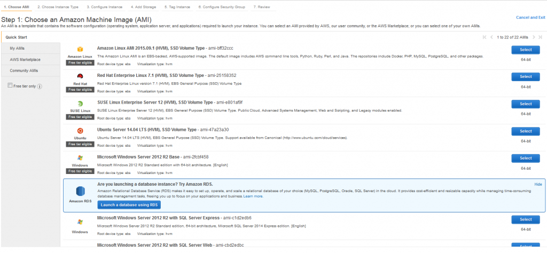Open the 3. Configure Instance step

(105, 7)
